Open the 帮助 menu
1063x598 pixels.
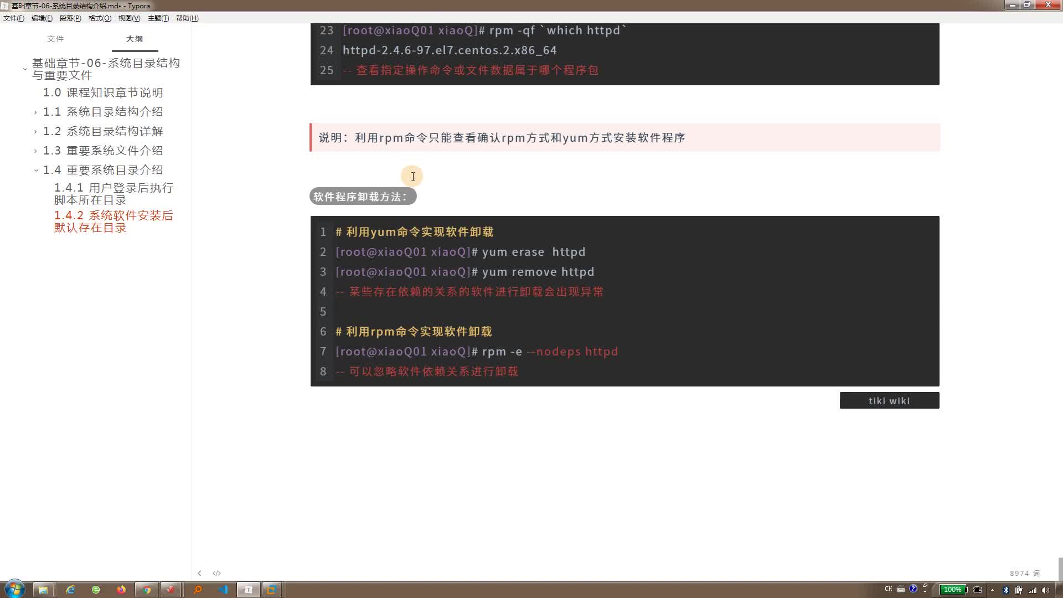tap(187, 18)
